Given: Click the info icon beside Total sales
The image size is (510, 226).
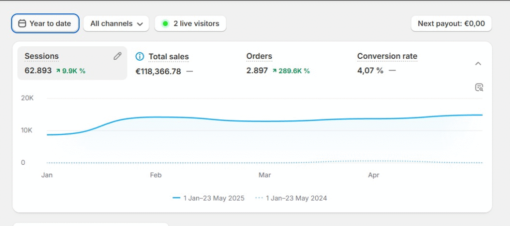Looking at the screenshot, I should [x=140, y=57].
